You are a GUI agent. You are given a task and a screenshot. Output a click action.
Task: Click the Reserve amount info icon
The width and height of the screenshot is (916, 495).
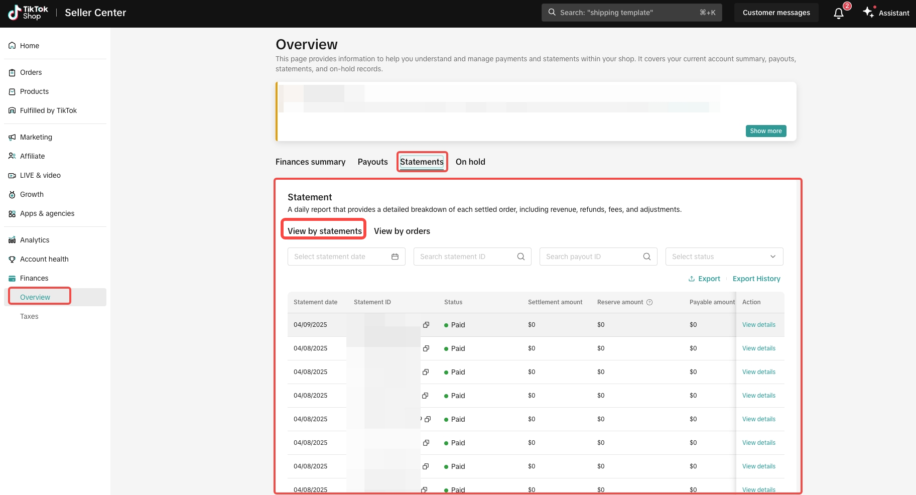click(x=649, y=302)
